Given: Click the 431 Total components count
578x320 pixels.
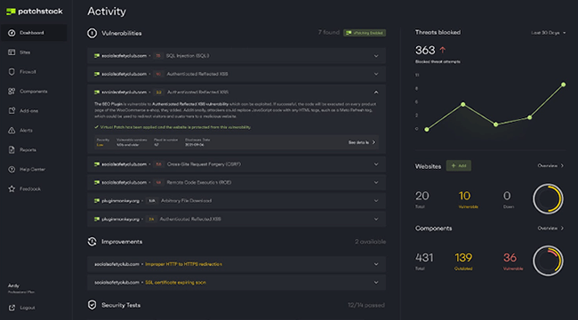Looking at the screenshot, I should point(424,258).
